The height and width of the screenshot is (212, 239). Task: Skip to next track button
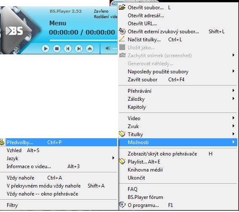(79, 48)
